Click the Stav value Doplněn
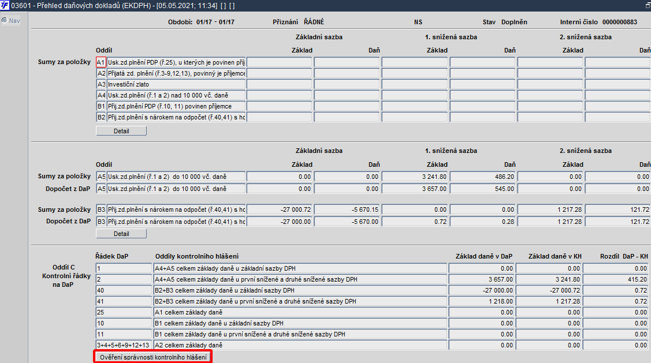Screen dimensions: 651x363 coord(514,22)
